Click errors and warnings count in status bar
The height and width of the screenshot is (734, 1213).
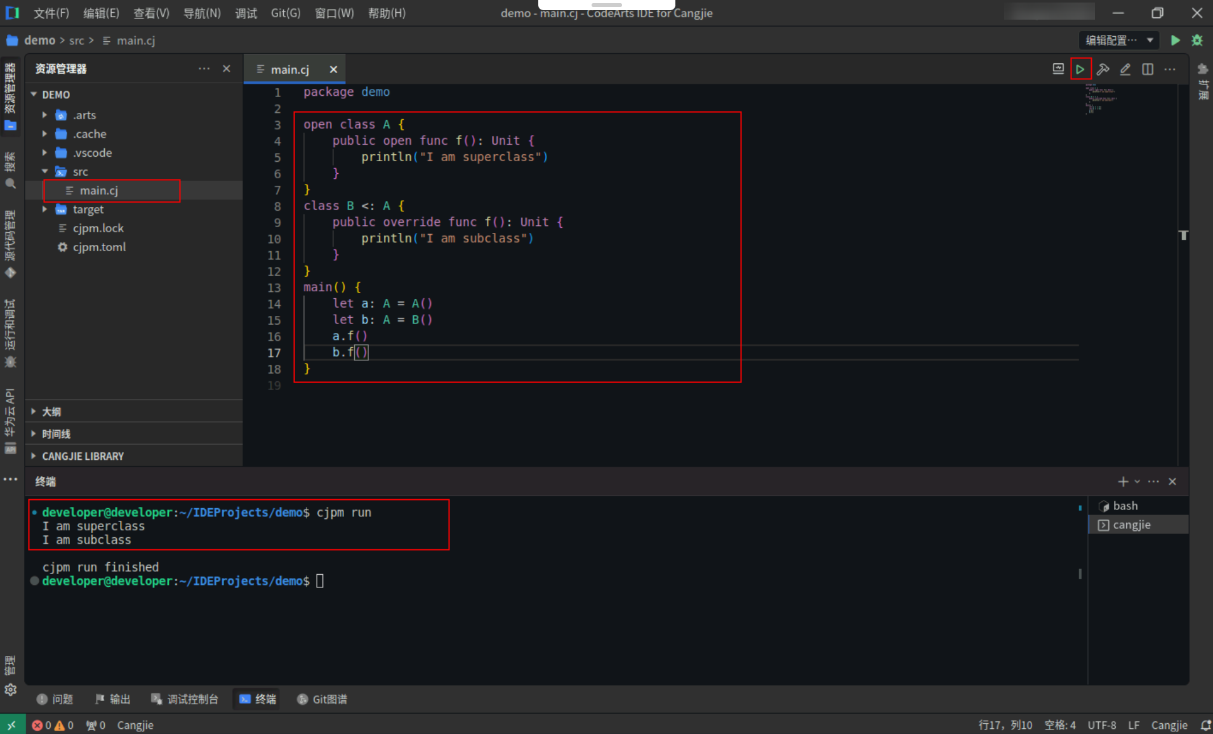click(53, 725)
